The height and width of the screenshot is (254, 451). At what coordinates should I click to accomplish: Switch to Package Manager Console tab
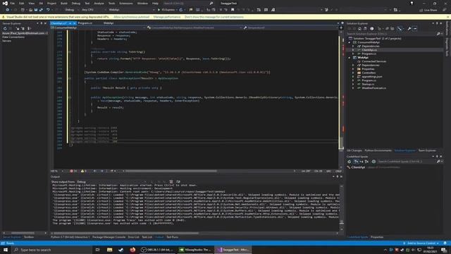tap(109, 237)
